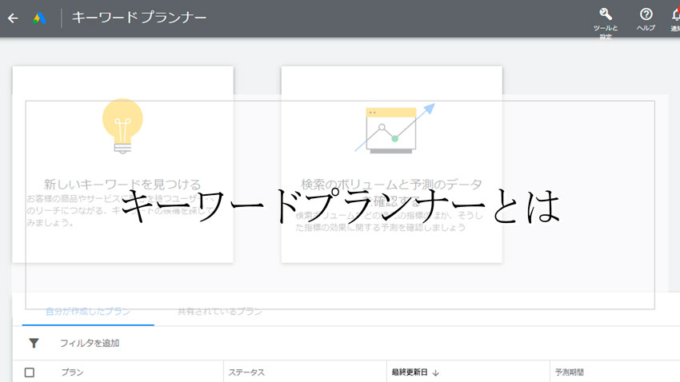
Task: Sort by 最終更新日 column header
Action: (x=410, y=372)
